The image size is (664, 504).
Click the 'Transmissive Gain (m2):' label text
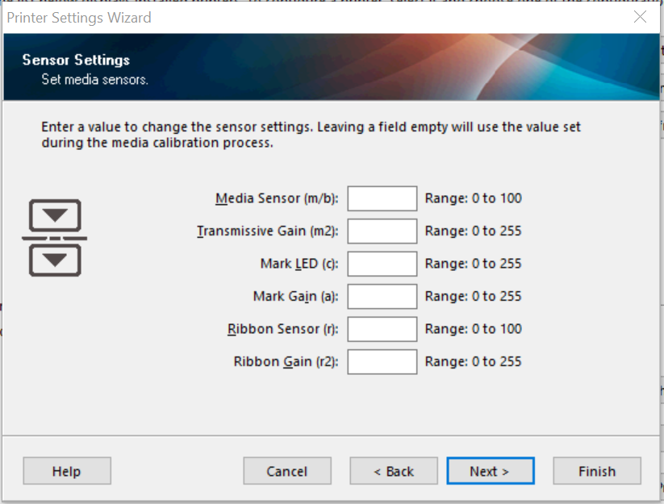(267, 231)
